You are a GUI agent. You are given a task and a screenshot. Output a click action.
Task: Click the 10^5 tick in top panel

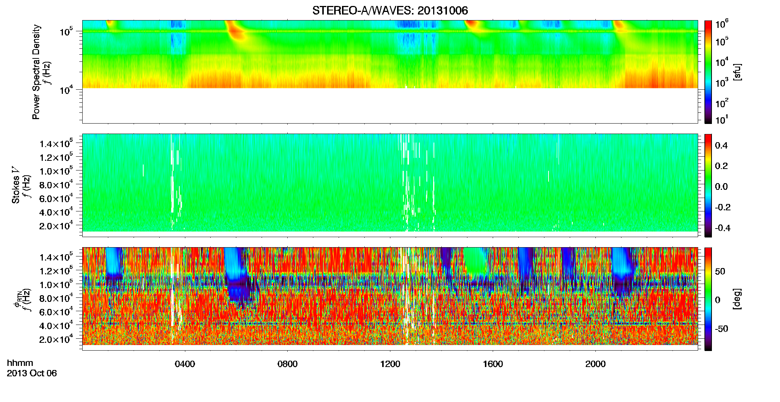[66, 32]
